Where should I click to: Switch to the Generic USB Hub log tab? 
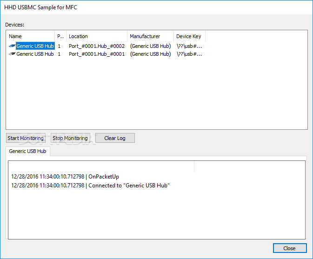pyautogui.click(x=28, y=151)
